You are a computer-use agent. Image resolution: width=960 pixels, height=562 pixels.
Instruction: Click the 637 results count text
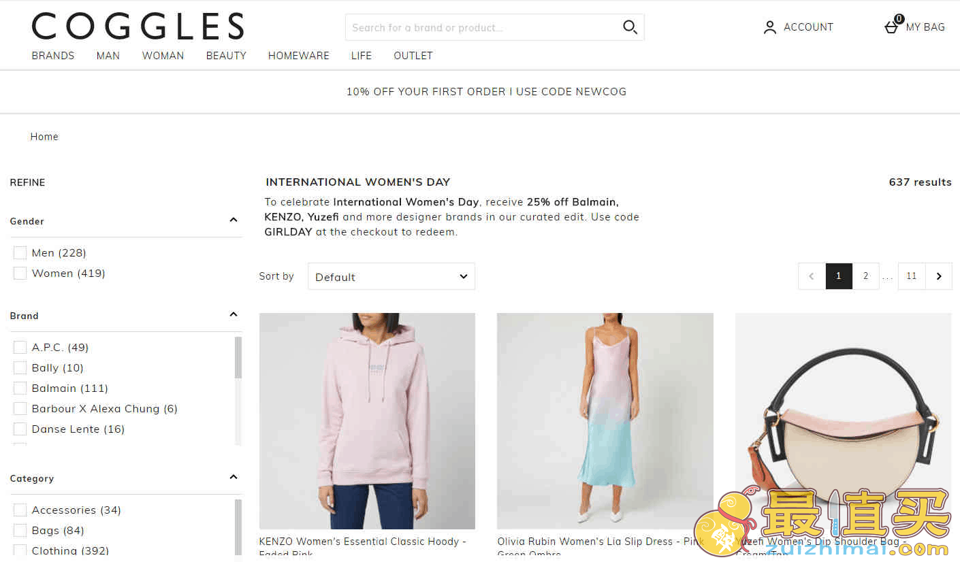click(921, 182)
